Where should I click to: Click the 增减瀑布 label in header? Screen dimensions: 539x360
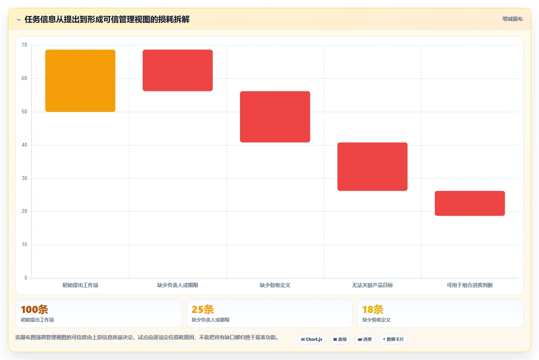[512, 19]
